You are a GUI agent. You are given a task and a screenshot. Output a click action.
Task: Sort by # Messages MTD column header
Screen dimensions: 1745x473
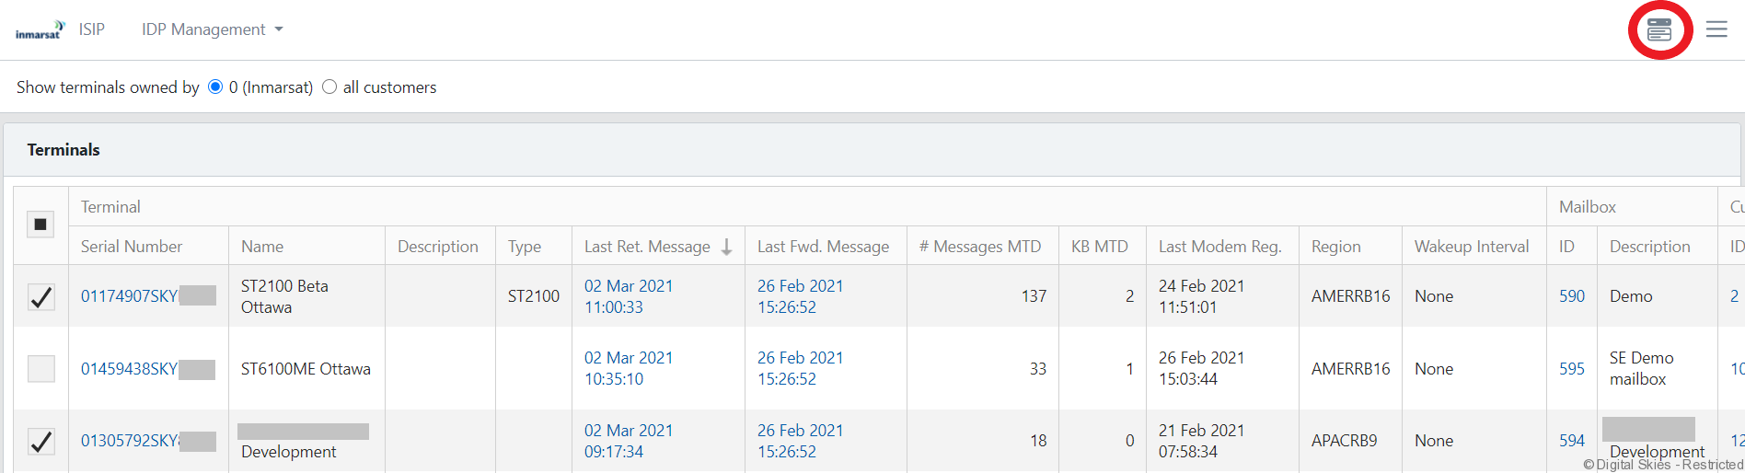(x=979, y=247)
